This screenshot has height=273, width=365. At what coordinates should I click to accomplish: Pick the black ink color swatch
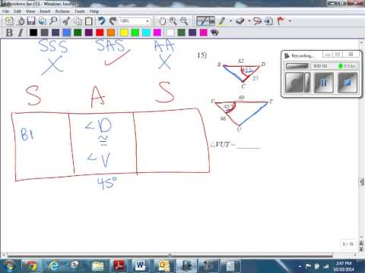click(x=33, y=33)
